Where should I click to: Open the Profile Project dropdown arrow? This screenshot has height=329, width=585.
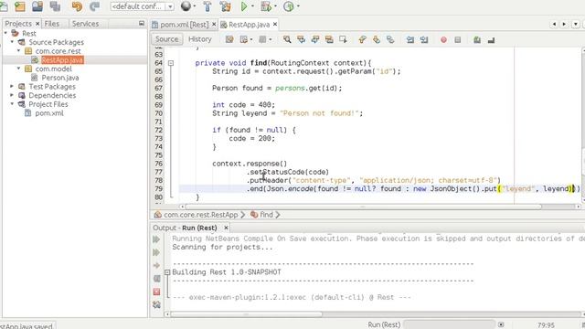(298, 6)
